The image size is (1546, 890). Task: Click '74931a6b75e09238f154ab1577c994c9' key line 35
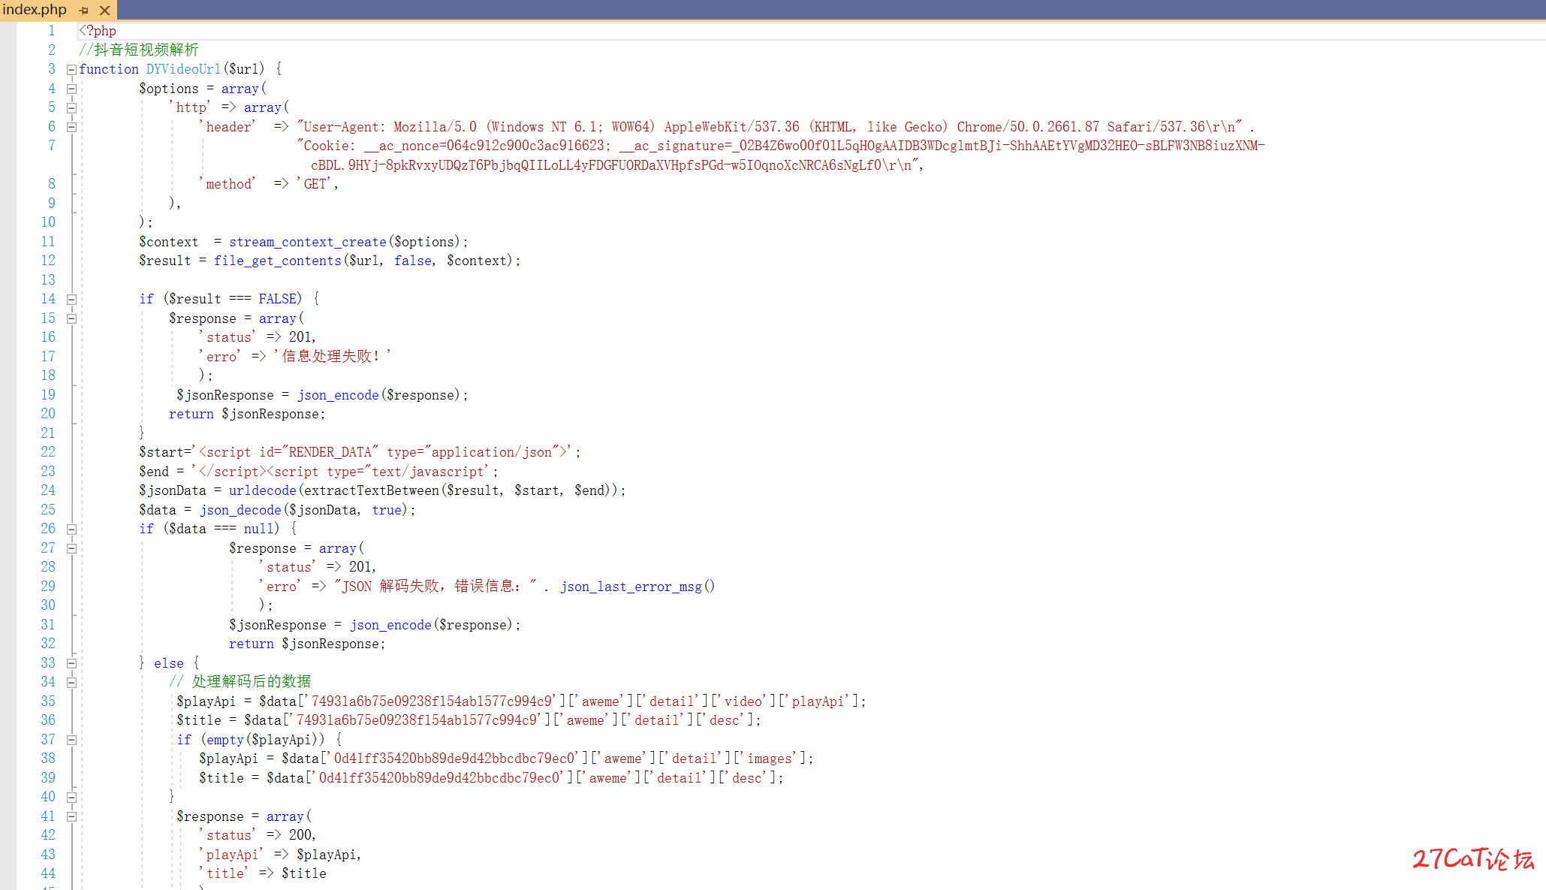point(432,701)
